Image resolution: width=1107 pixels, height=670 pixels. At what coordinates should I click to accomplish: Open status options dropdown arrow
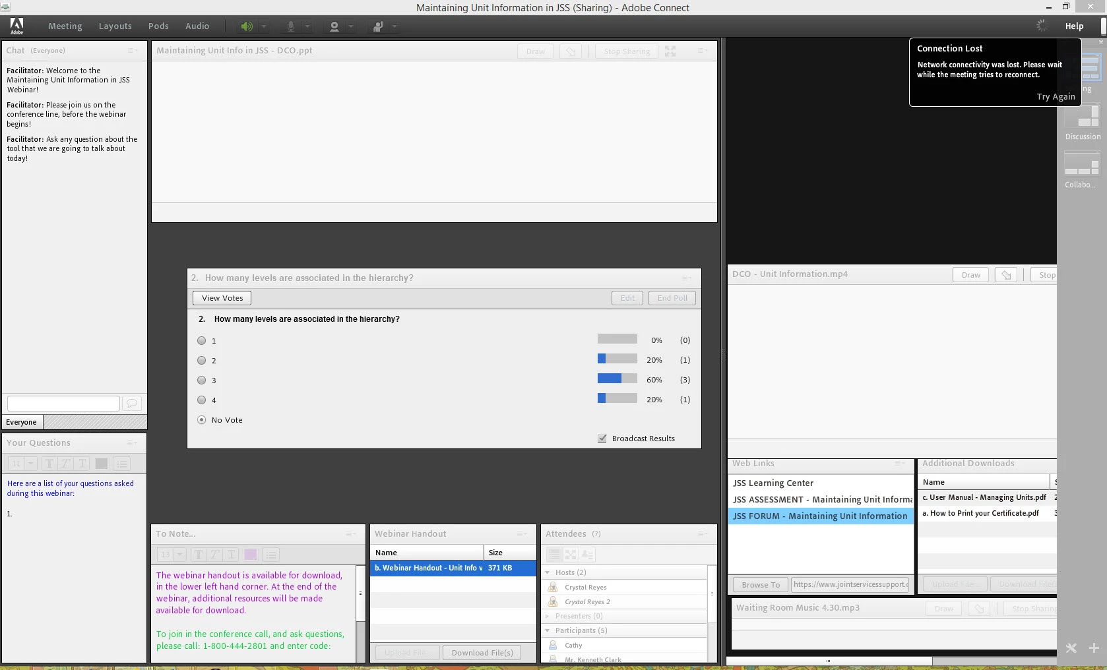coord(395,26)
